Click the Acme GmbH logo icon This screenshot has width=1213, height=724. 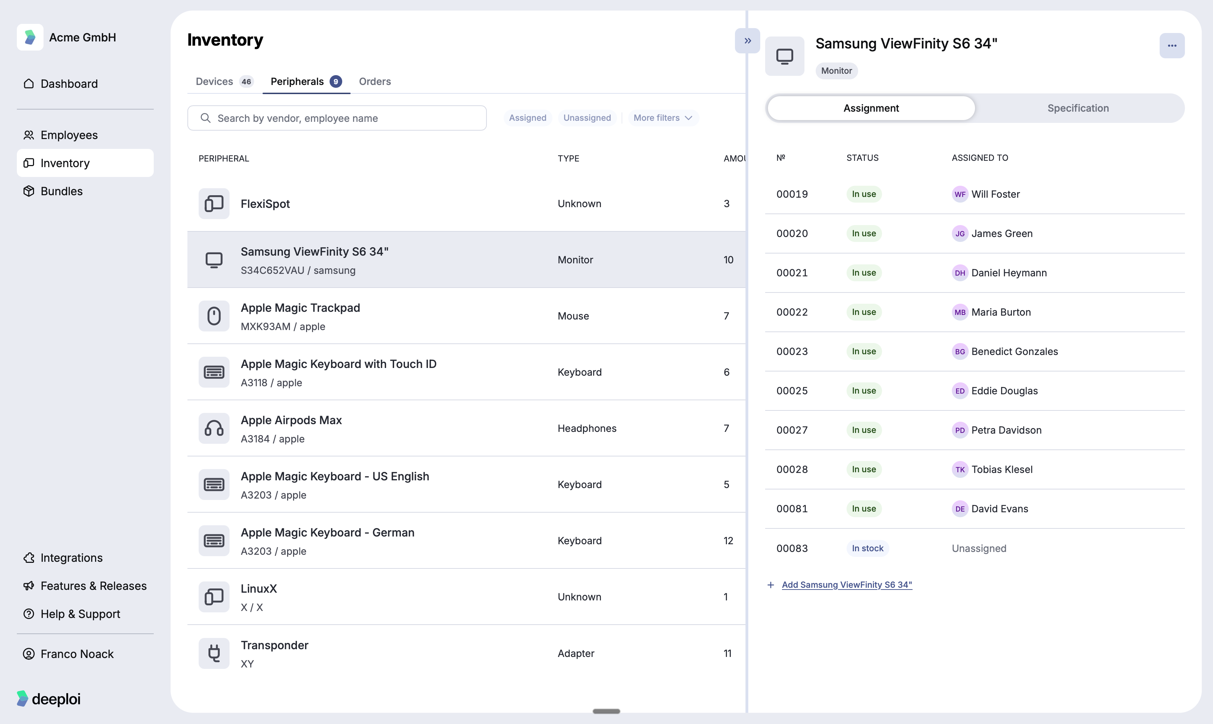coord(30,37)
